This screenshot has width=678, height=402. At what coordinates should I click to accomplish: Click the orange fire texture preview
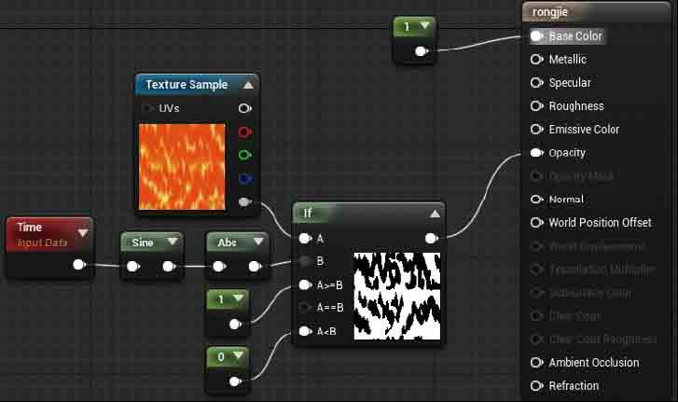click(x=183, y=167)
